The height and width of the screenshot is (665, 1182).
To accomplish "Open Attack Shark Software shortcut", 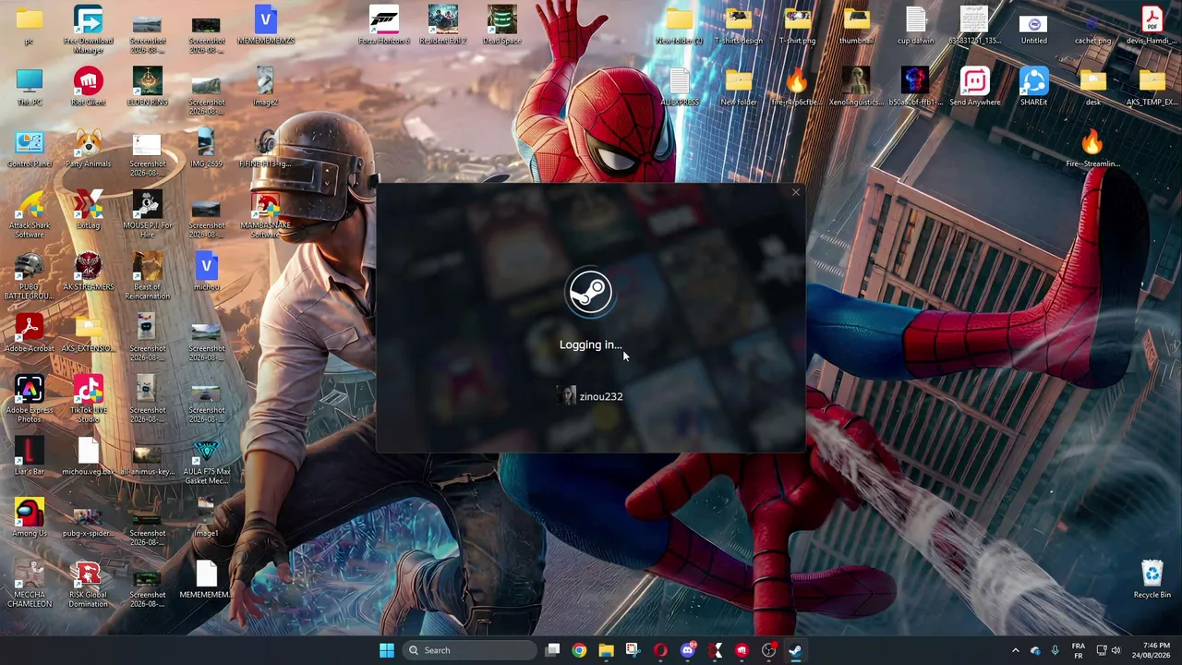I will pos(29,214).
